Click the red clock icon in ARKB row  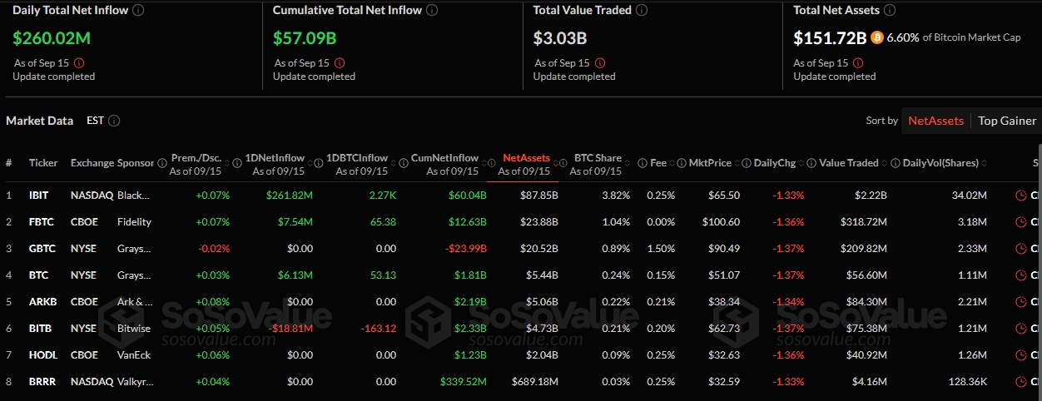(1021, 302)
